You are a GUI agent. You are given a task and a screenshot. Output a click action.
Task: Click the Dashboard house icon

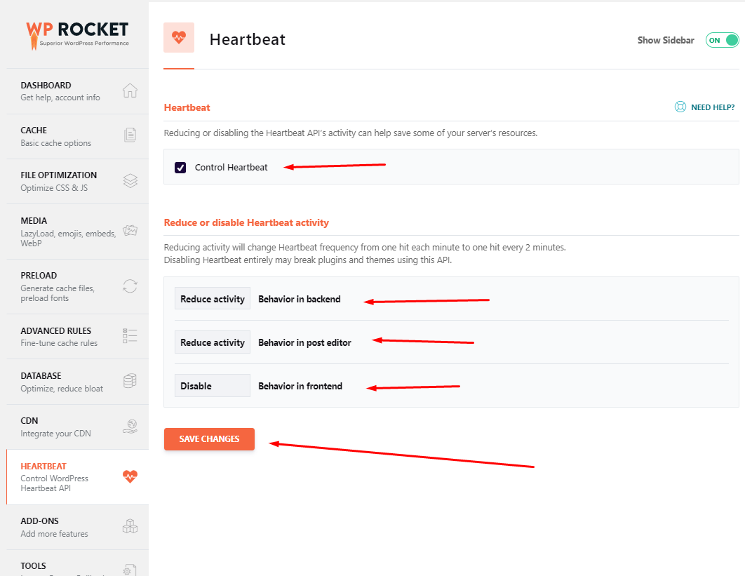click(x=130, y=91)
